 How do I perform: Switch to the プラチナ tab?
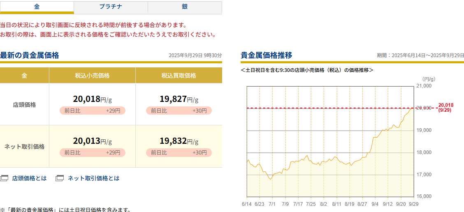111,7
